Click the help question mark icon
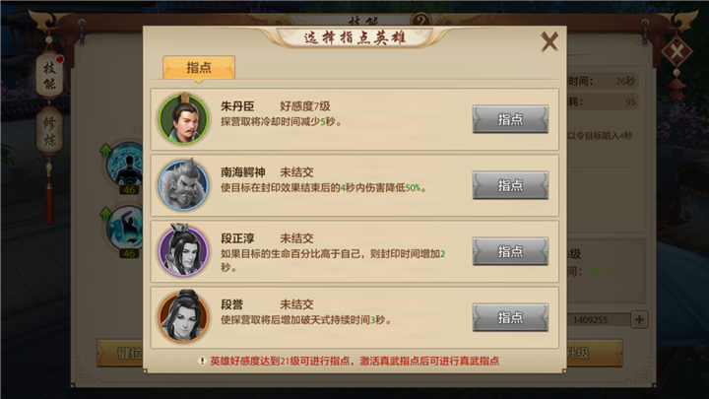Screen dimensions: 709x399 420,21
